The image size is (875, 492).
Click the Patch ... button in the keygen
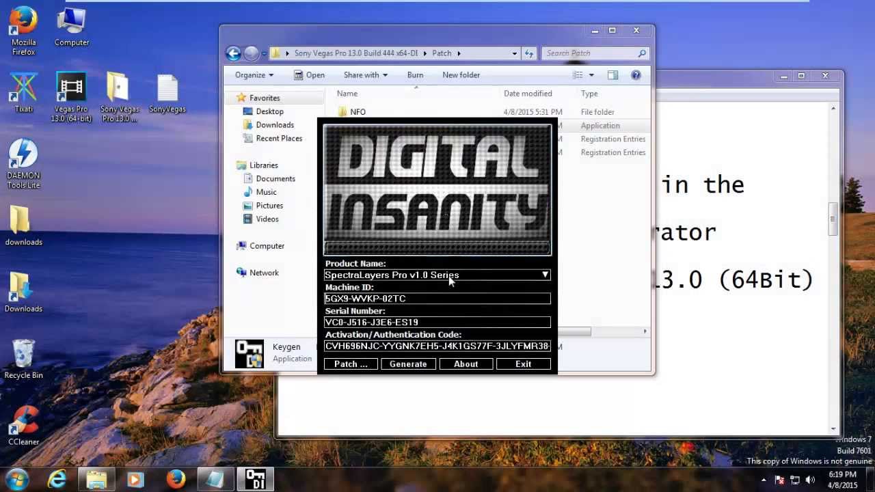(x=351, y=364)
